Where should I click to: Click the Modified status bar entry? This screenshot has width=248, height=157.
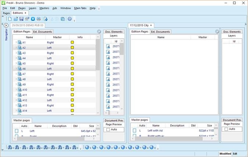(225, 154)
